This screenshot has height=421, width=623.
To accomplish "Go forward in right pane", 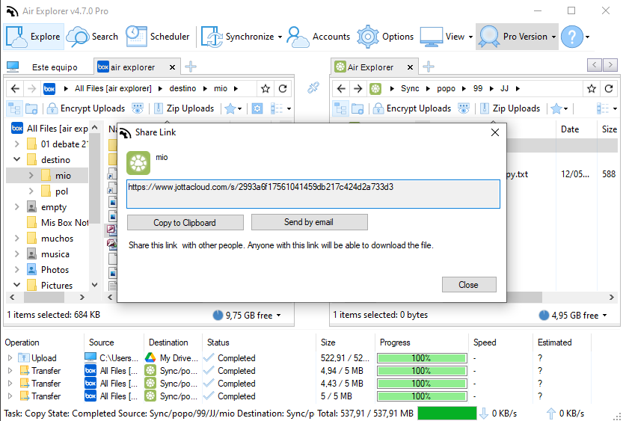I will [x=358, y=88].
